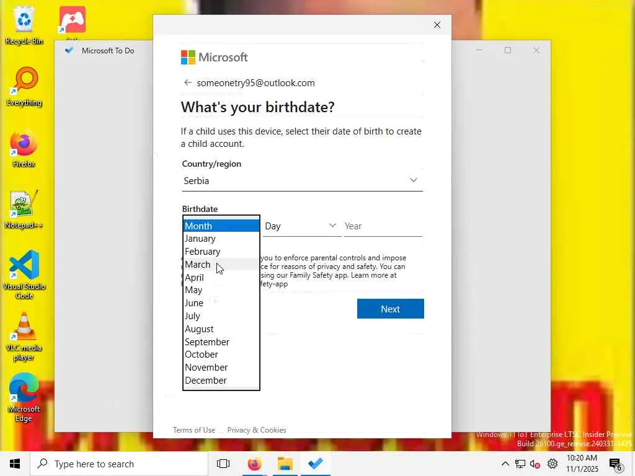Click the Type here to search box
Viewport: 635px width, 476px height.
click(x=119, y=464)
